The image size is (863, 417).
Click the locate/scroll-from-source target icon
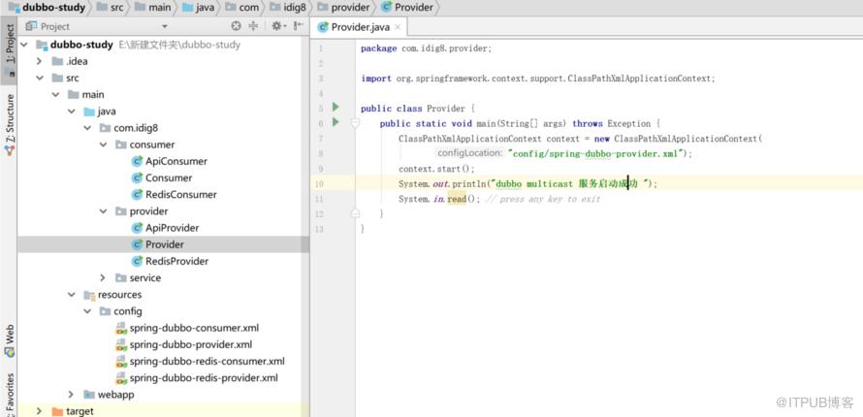pyautogui.click(x=237, y=26)
